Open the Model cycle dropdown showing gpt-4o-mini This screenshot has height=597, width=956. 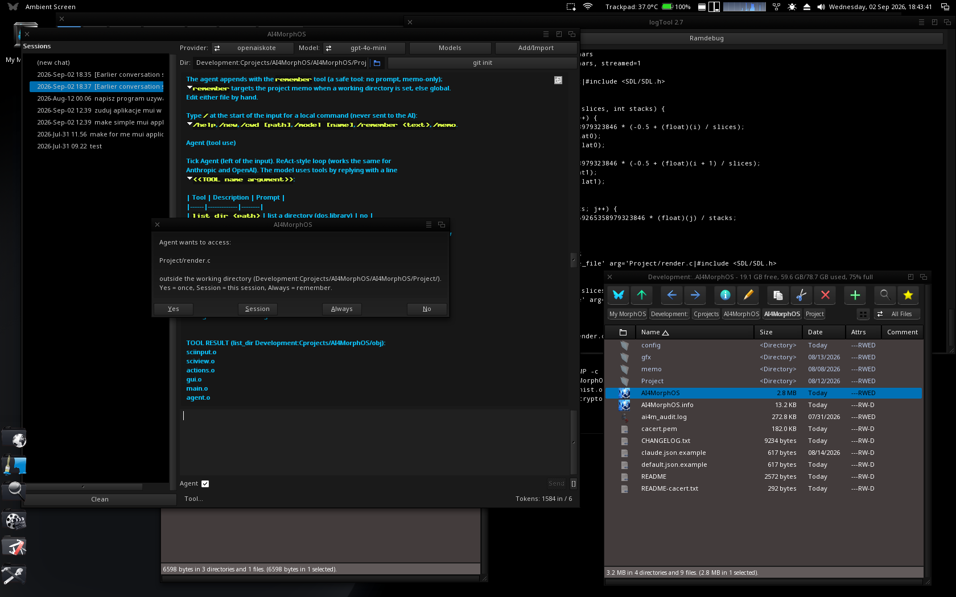point(364,48)
